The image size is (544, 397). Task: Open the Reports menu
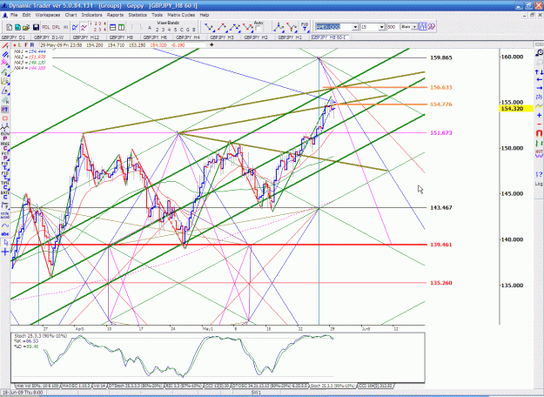click(x=115, y=15)
